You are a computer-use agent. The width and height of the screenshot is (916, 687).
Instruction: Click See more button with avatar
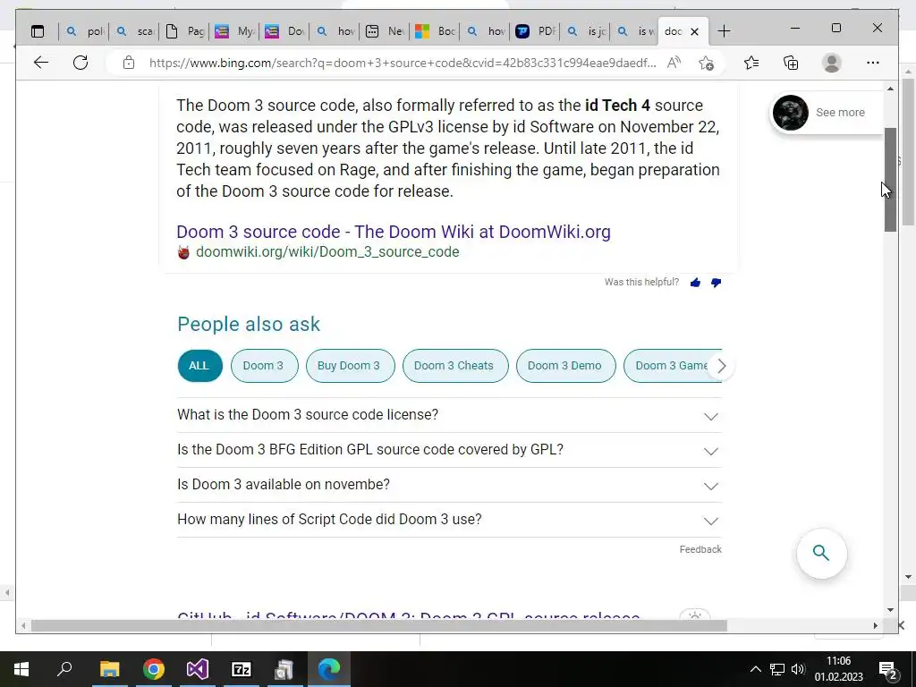826,112
